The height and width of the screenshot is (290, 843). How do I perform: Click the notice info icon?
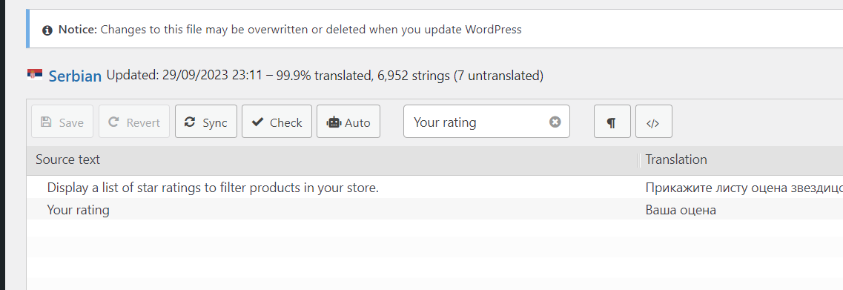click(48, 30)
